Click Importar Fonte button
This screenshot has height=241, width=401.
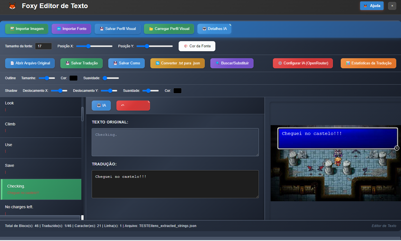coord(71,29)
